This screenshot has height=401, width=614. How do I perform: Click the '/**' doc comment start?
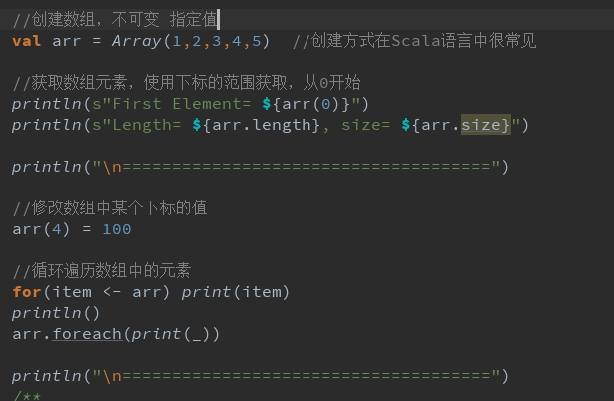click(x=27, y=396)
